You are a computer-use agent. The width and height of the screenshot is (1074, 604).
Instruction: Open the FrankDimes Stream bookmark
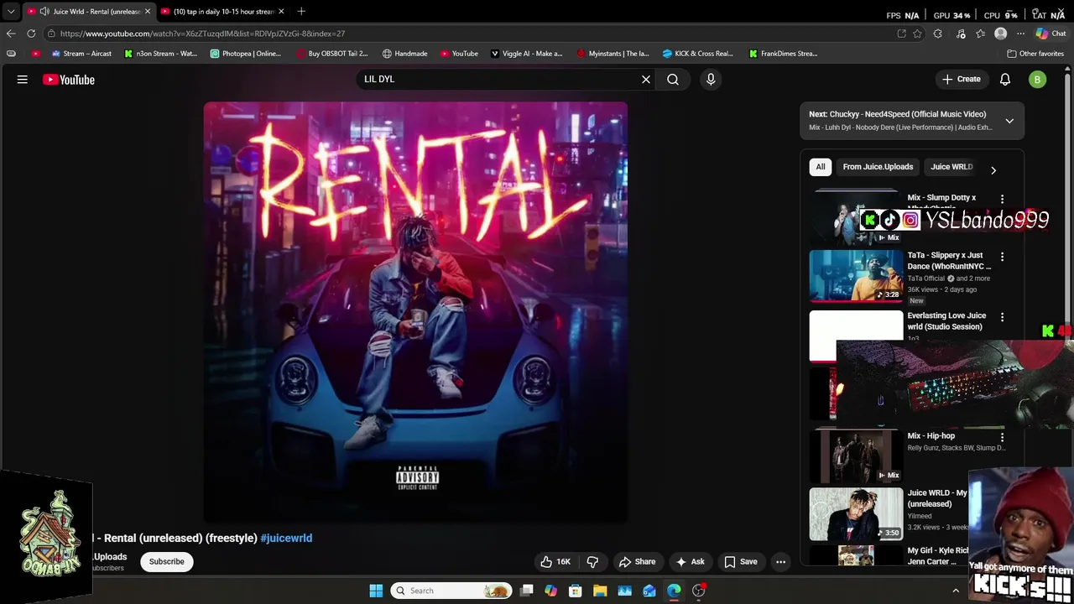(783, 53)
